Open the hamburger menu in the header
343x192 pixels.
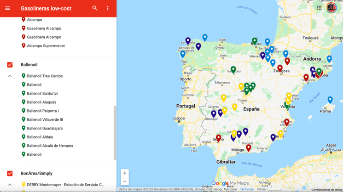(x=8, y=8)
